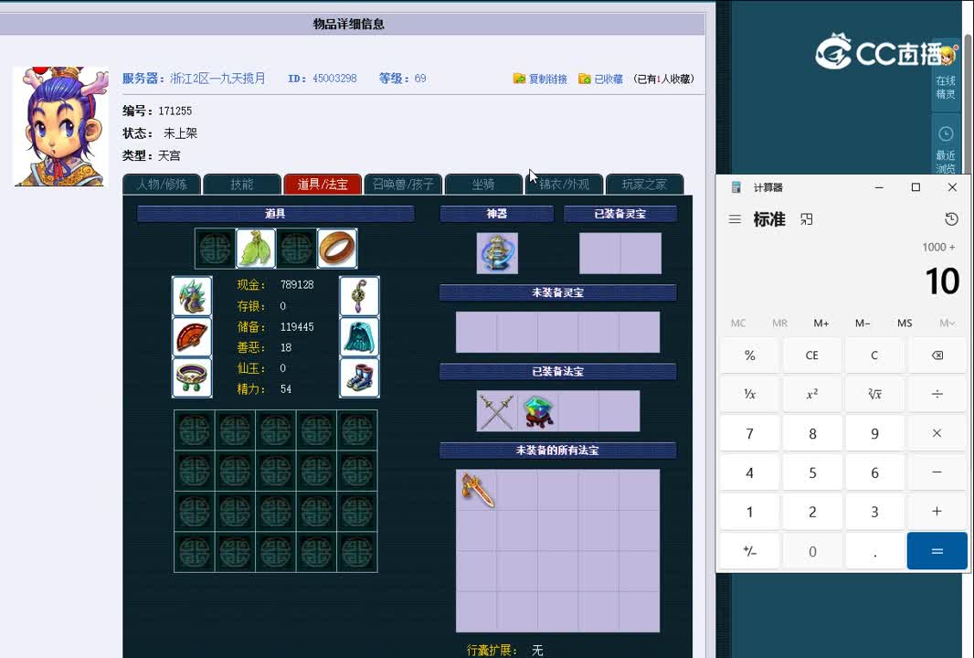974x658 pixels.
Task: Click calculator backspace key
Action: [x=937, y=356]
